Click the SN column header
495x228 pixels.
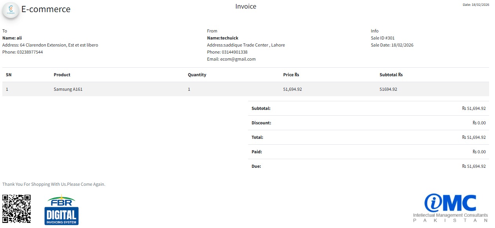pyautogui.click(x=9, y=75)
